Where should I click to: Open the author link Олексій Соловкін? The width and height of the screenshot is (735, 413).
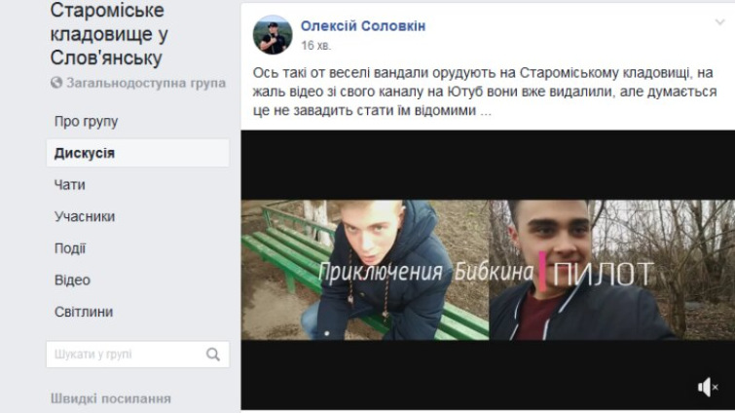tap(363, 26)
